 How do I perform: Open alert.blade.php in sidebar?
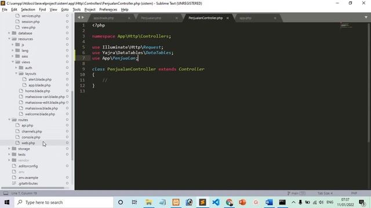pos(40,80)
